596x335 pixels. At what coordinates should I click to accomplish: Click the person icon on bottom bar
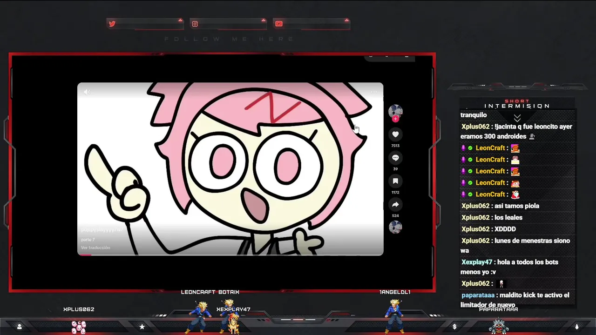tap(19, 327)
